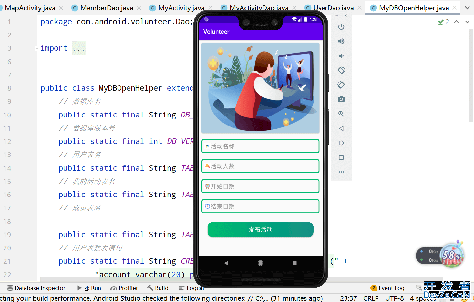Viewport: 474px width, 302px height.
Task: Tap phone navigation back button
Action: [x=226, y=263]
